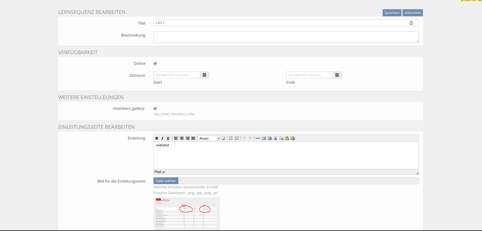Screen dimensions: 482x231
Task: Toggle bold formatting in the Einleitung editor
Action: pos(157,138)
